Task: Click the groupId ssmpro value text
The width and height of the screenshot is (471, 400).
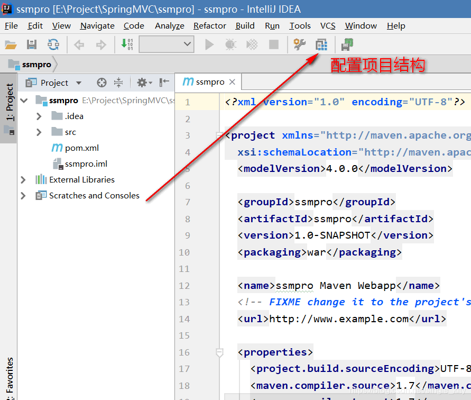Action: click(313, 202)
